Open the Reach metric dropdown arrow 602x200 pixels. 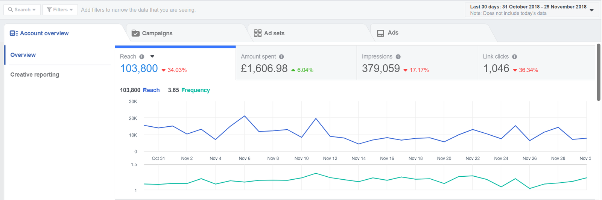pyautogui.click(x=152, y=56)
